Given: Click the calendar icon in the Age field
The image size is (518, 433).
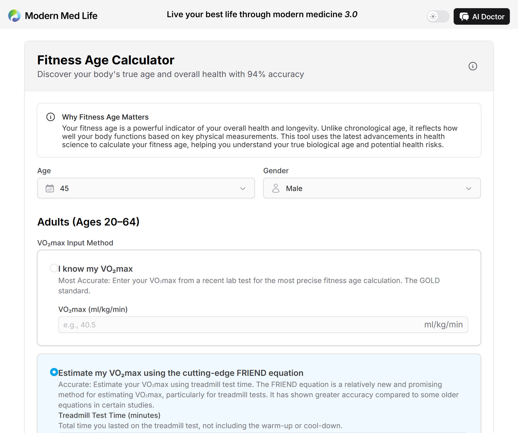Looking at the screenshot, I should [50, 188].
